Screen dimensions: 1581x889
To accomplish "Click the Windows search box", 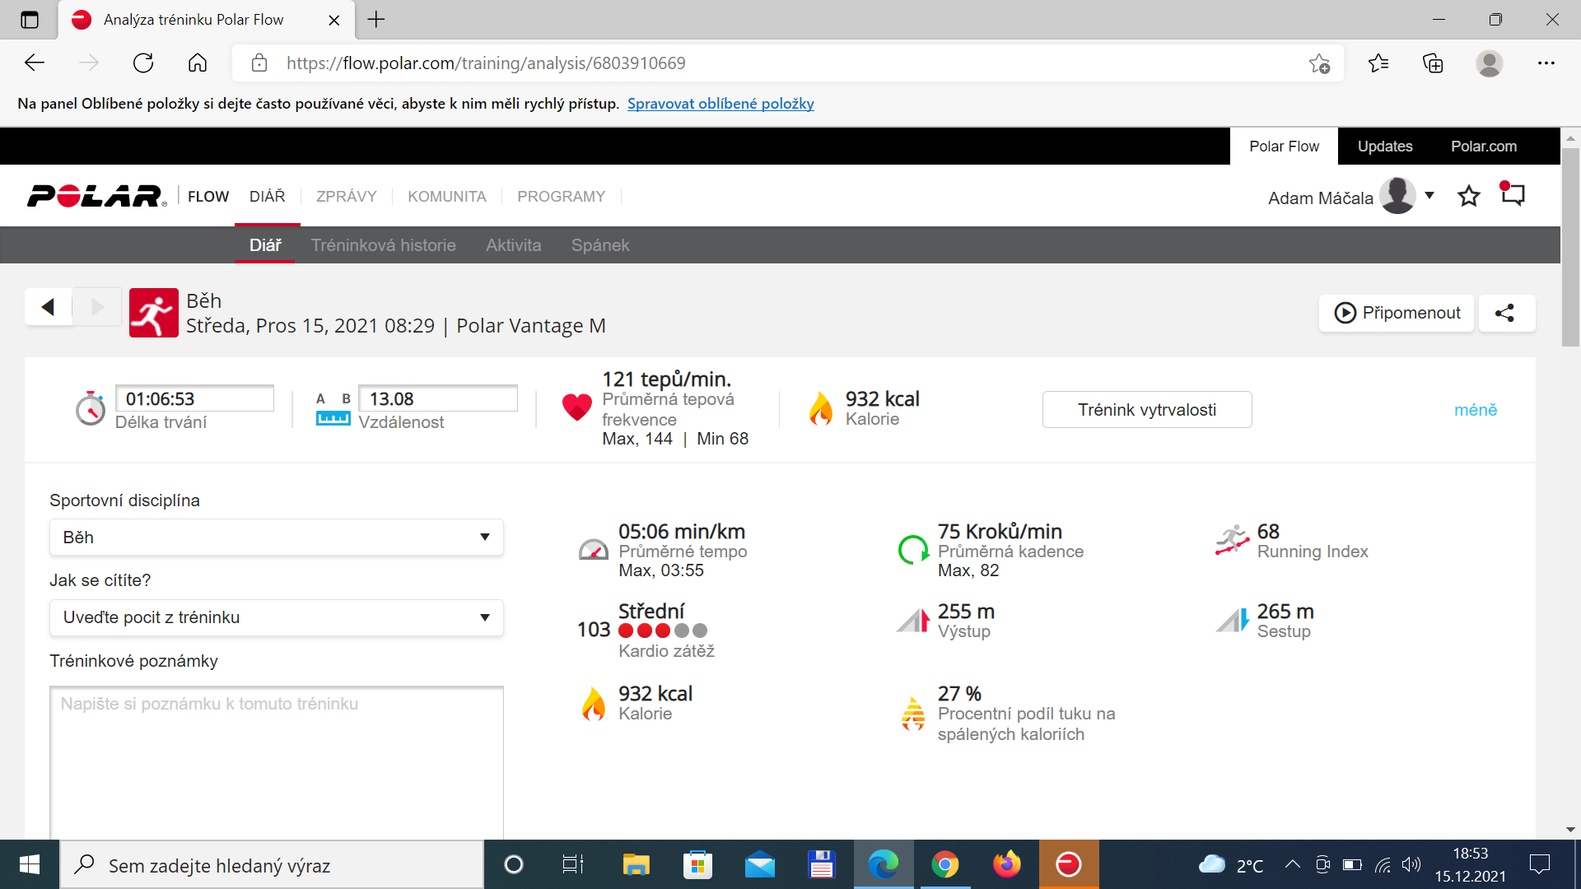I will click(272, 865).
